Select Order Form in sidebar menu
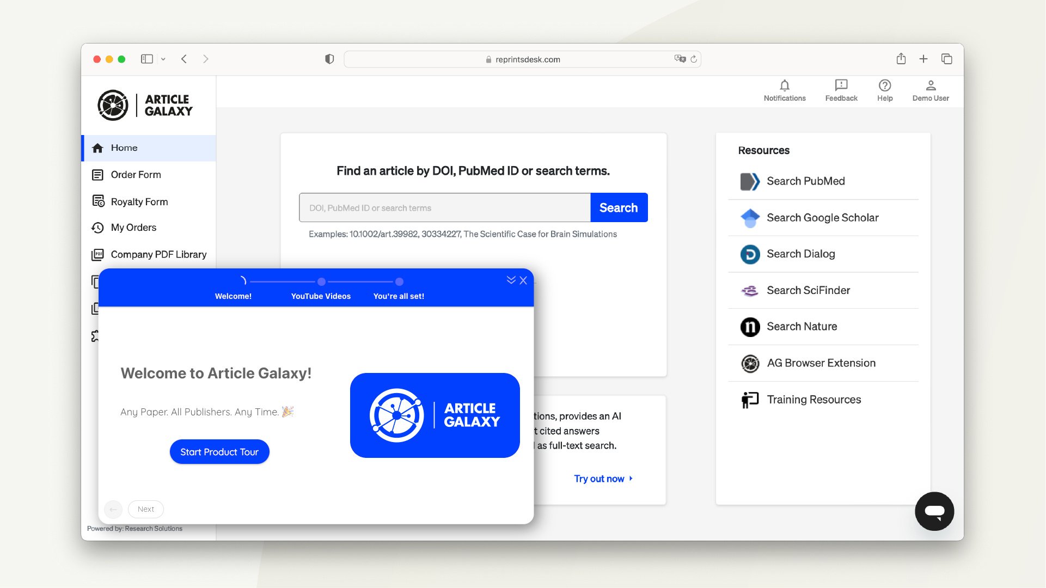 click(x=136, y=175)
